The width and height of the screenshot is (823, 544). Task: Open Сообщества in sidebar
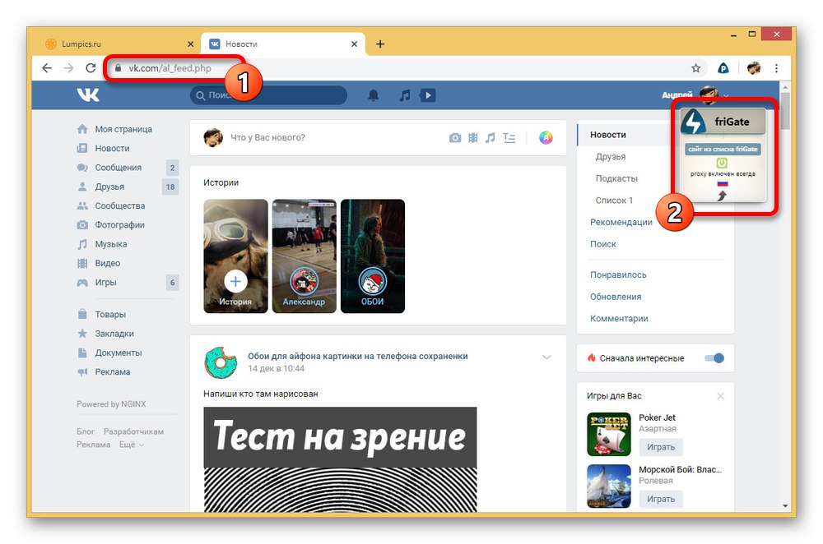tap(119, 206)
